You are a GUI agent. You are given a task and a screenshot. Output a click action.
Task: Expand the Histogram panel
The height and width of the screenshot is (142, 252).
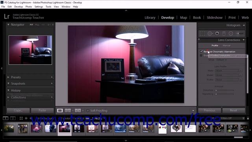coord(244,25)
